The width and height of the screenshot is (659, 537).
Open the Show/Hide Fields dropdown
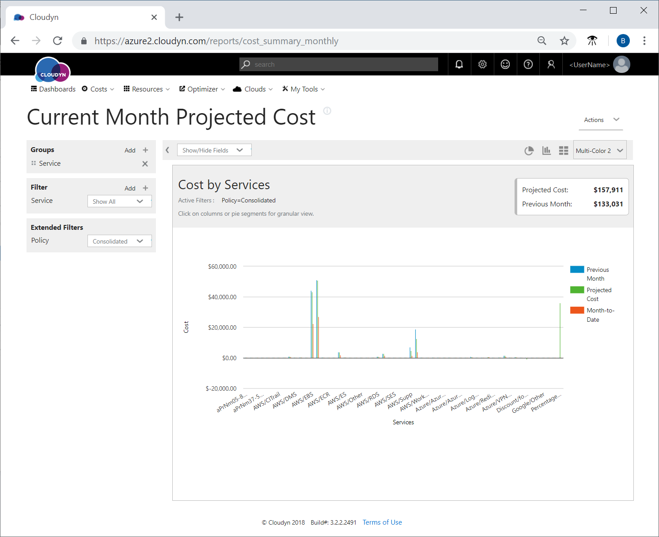(214, 150)
